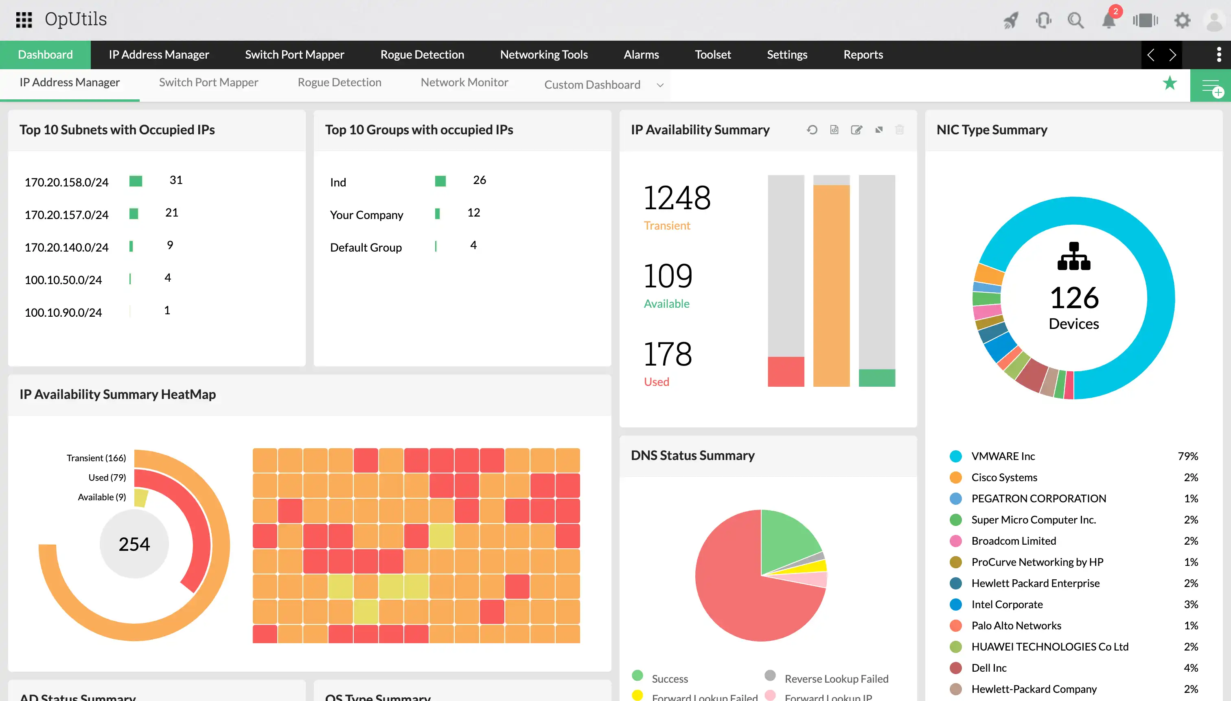The width and height of the screenshot is (1231, 701).
Task: Click the apps grid icon beside OpUtils
Action: [23, 20]
